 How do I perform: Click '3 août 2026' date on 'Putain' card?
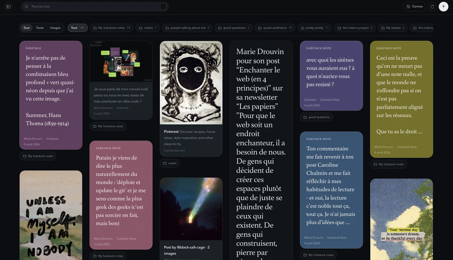(103, 244)
